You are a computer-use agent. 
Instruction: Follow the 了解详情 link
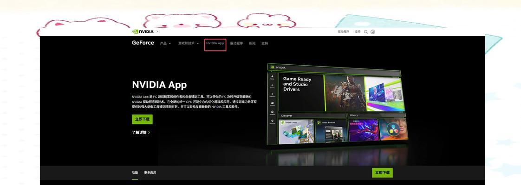point(141,132)
